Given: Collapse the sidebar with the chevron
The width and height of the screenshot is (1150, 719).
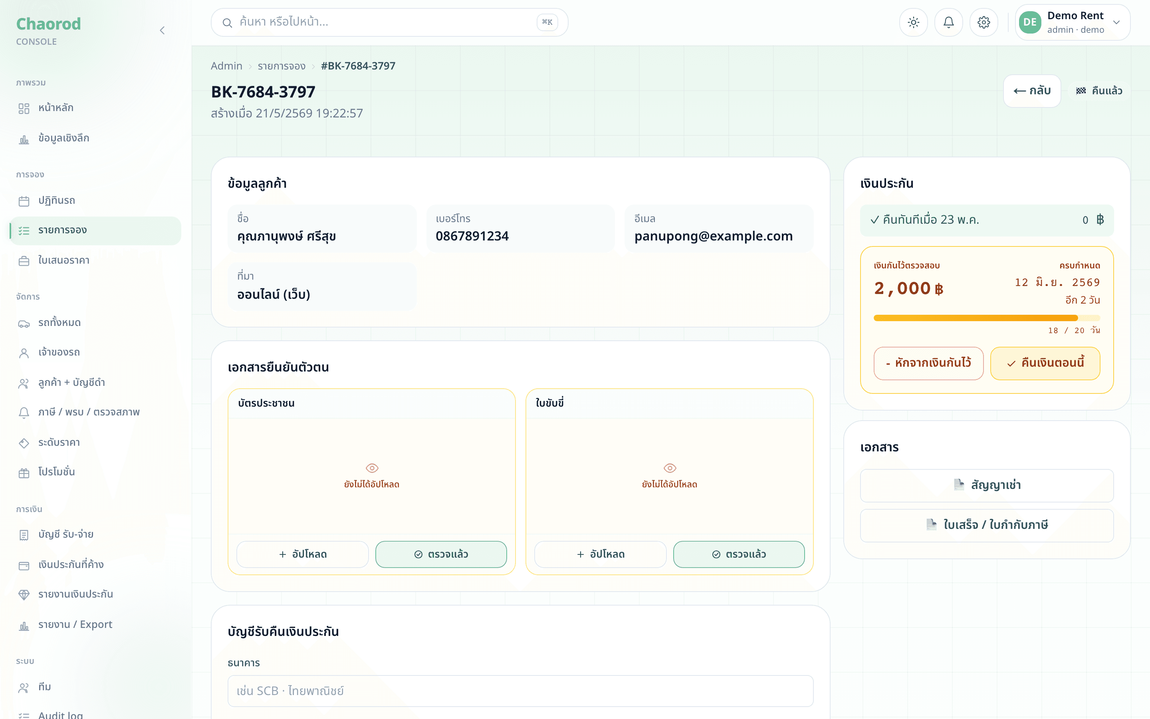Looking at the screenshot, I should pos(162,30).
